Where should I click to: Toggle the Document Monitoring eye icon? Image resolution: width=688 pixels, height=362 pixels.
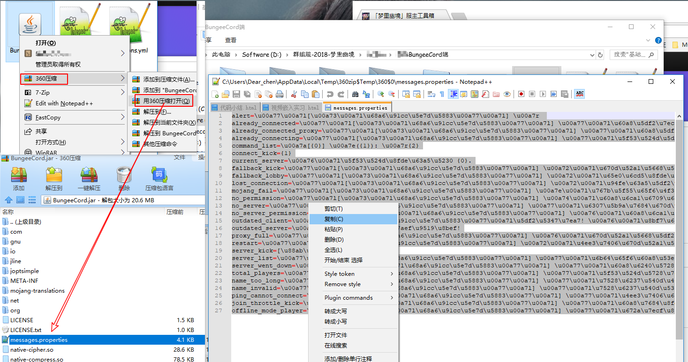click(x=507, y=94)
